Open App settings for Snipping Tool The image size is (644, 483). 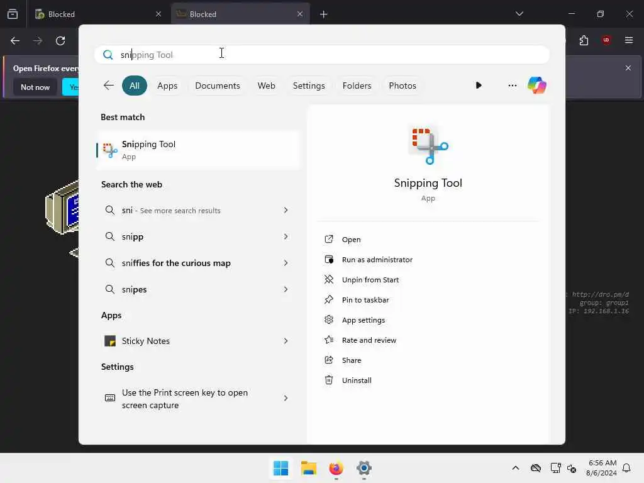(364, 320)
